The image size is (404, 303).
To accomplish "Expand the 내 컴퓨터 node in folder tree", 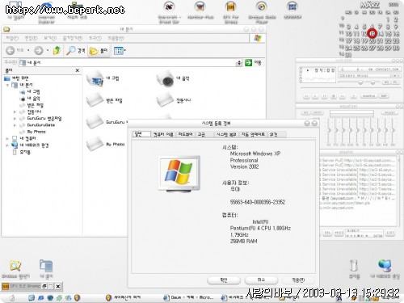I will (7, 138).
